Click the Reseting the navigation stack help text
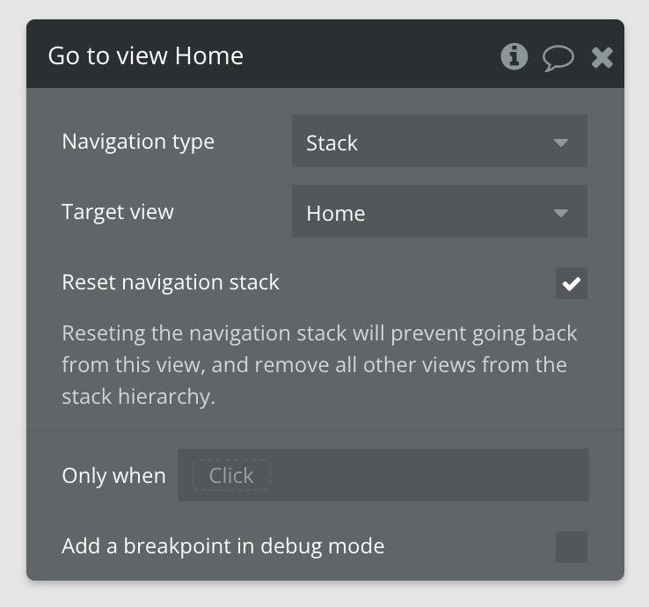The width and height of the screenshot is (649, 607). pyautogui.click(x=319, y=365)
